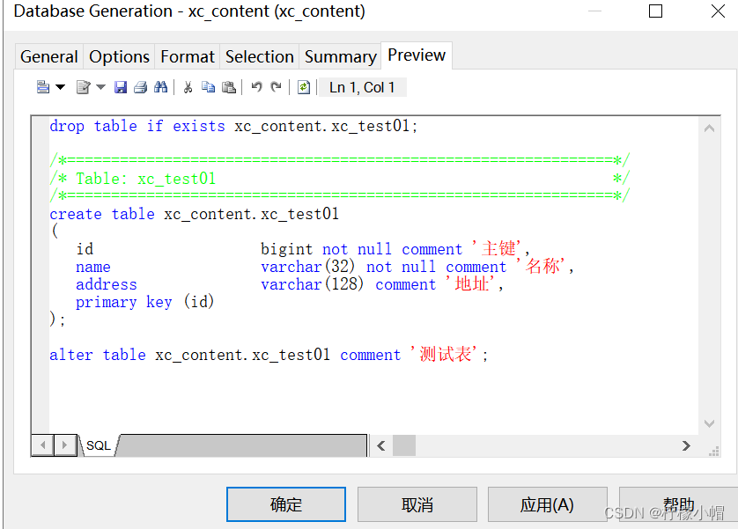Paste from the clipboard icon
This screenshot has height=529, width=738.
[229, 87]
